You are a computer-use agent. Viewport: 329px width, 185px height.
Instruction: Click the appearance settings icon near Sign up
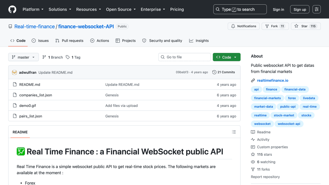pyautogui.click(x=317, y=9)
